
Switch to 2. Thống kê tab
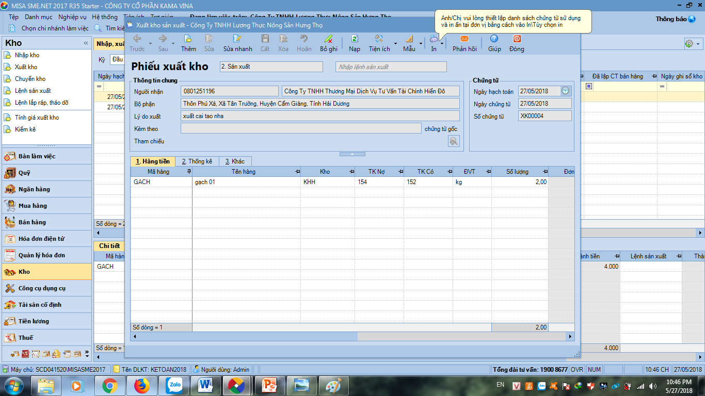197,161
